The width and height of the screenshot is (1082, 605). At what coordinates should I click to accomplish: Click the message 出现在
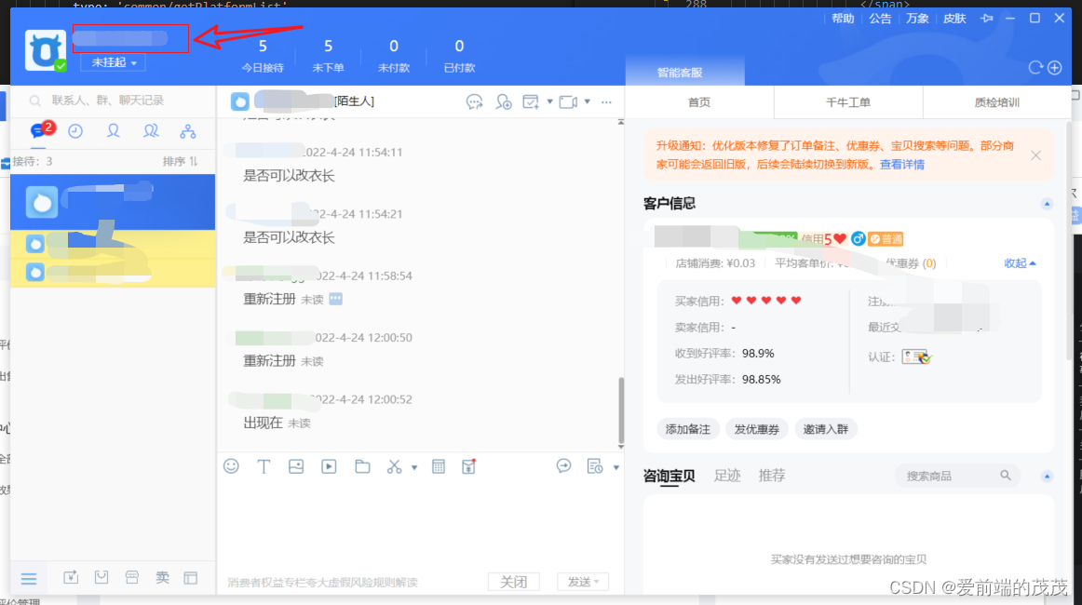pyautogui.click(x=263, y=423)
